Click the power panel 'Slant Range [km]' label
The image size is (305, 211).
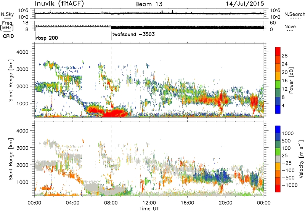point(11,80)
